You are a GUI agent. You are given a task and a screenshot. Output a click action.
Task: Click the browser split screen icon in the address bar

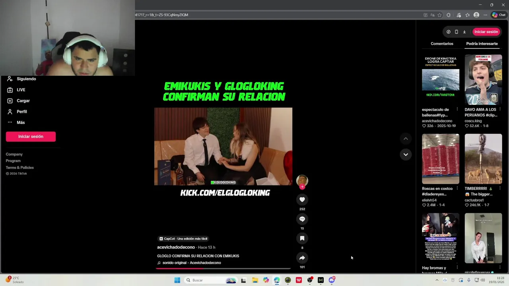click(425, 15)
